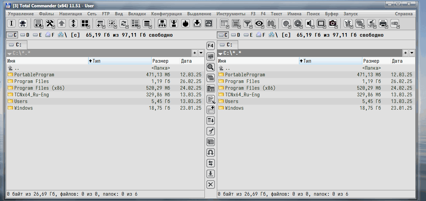Open the dropdown on the stacked windows toolbar icon
Screen dimensions: 426x201
point(363,27)
